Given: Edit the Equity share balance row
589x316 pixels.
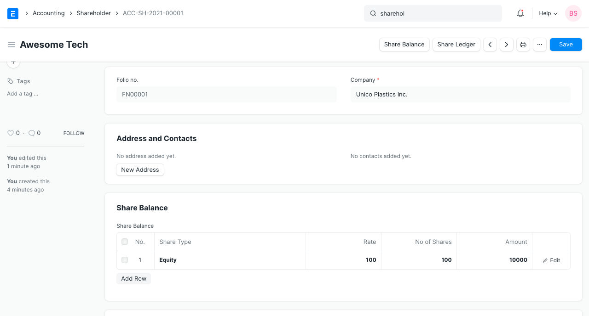Looking at the screenshot, I should pyautogui.click(x=551, y=260).
